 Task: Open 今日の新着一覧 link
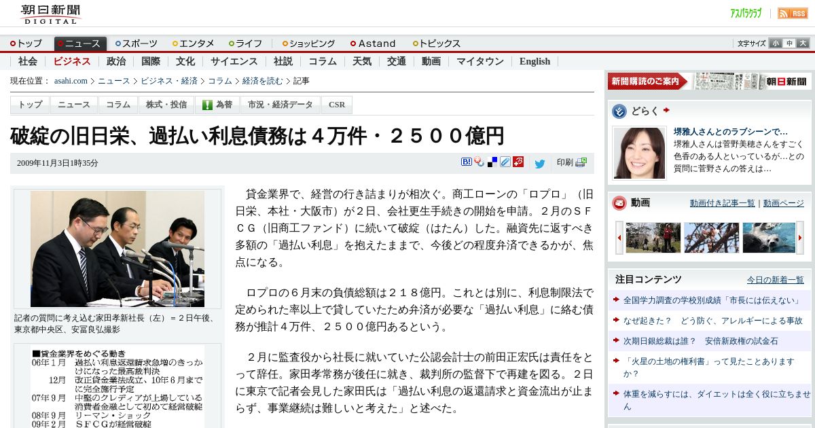click(776, 280)
